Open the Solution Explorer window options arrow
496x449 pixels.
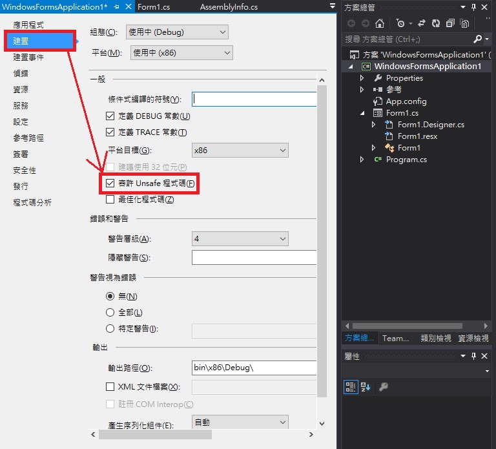point(463,7)
